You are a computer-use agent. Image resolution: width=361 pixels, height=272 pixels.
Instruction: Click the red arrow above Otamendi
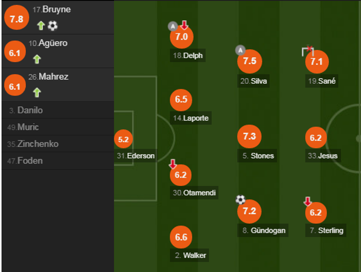173,164
